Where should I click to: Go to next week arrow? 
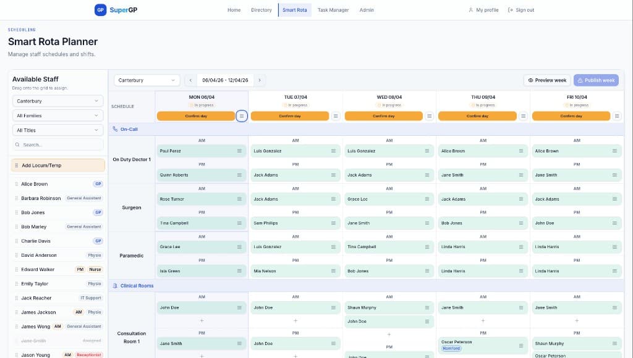point(260,80)
